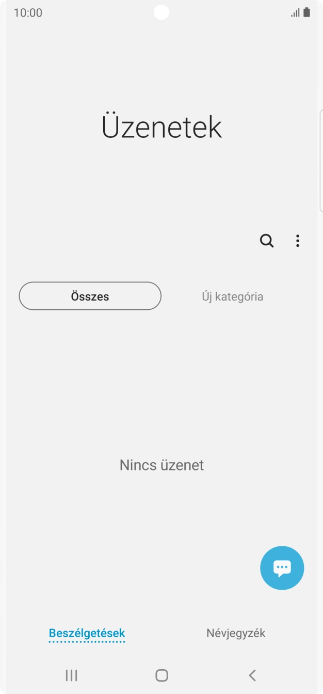Tap the signal strength indicator
The image size is (323, 694).
click(295, 12)
